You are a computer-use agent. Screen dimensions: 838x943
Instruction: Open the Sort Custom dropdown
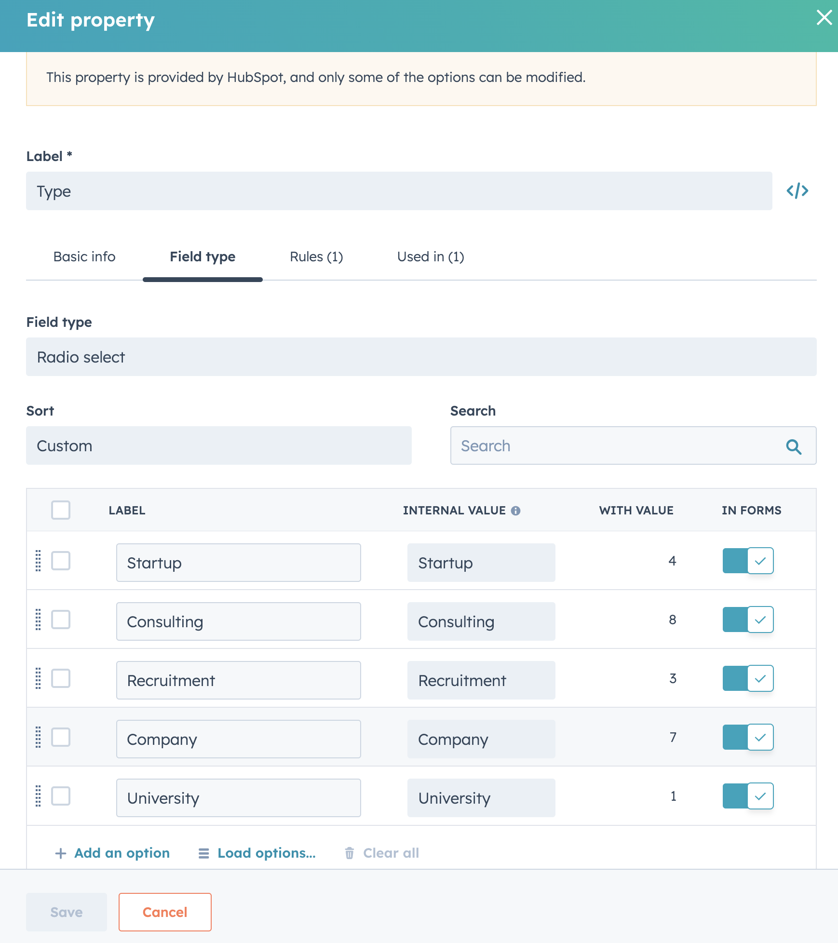tap(218, 445)
